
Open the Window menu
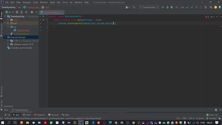pos(78,2)
